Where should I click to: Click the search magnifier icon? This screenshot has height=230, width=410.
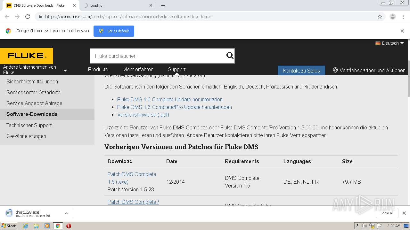pos(230,56)
